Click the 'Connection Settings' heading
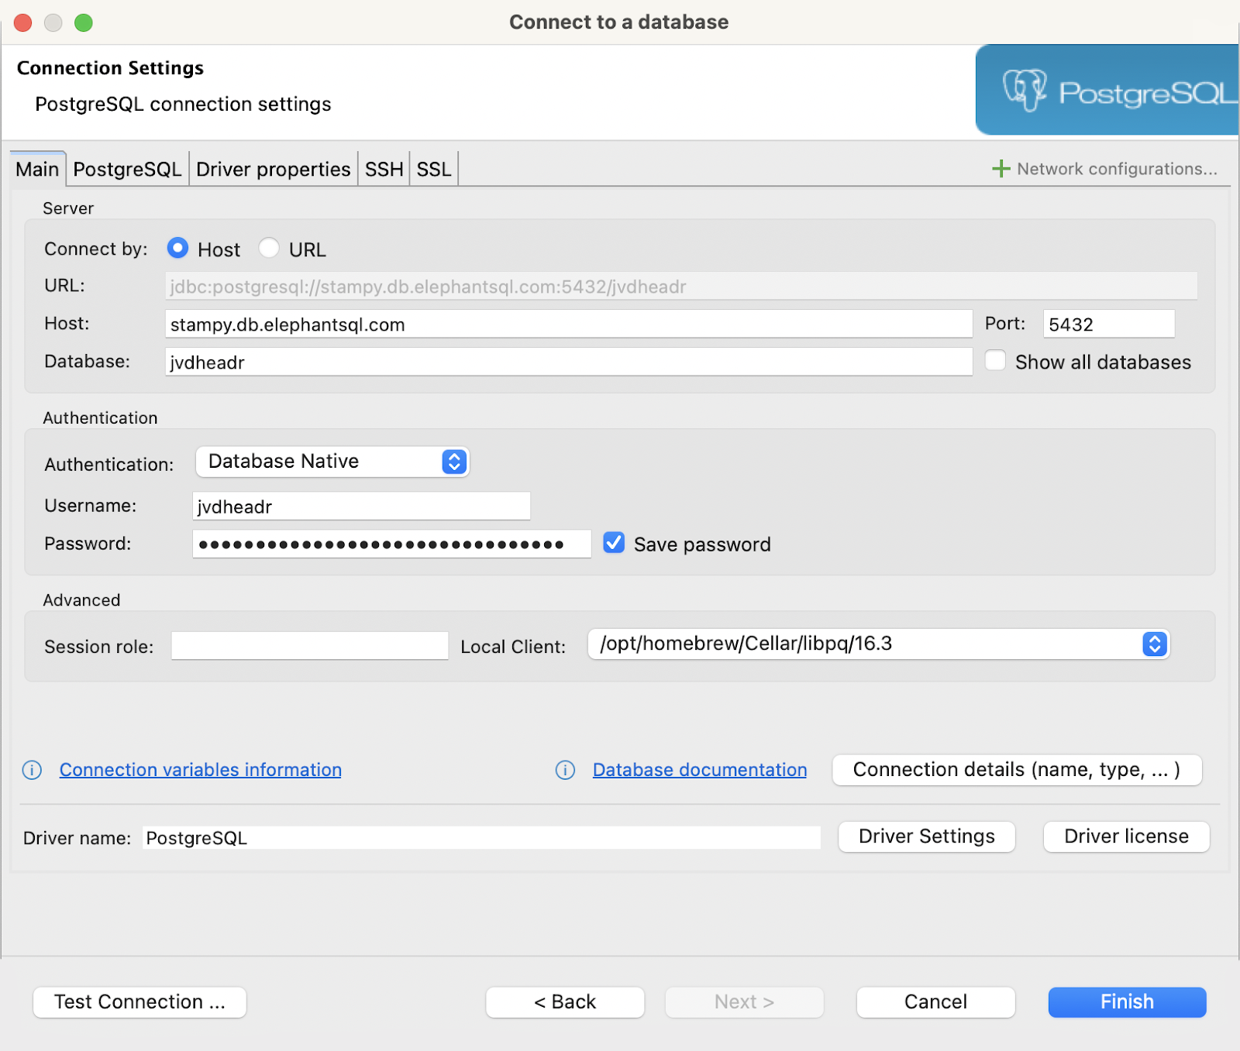 [x=110, y=68]
